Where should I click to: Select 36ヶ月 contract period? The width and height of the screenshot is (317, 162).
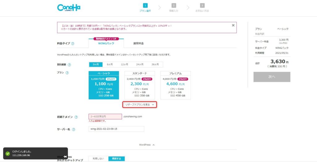click(x=155, y=64)
